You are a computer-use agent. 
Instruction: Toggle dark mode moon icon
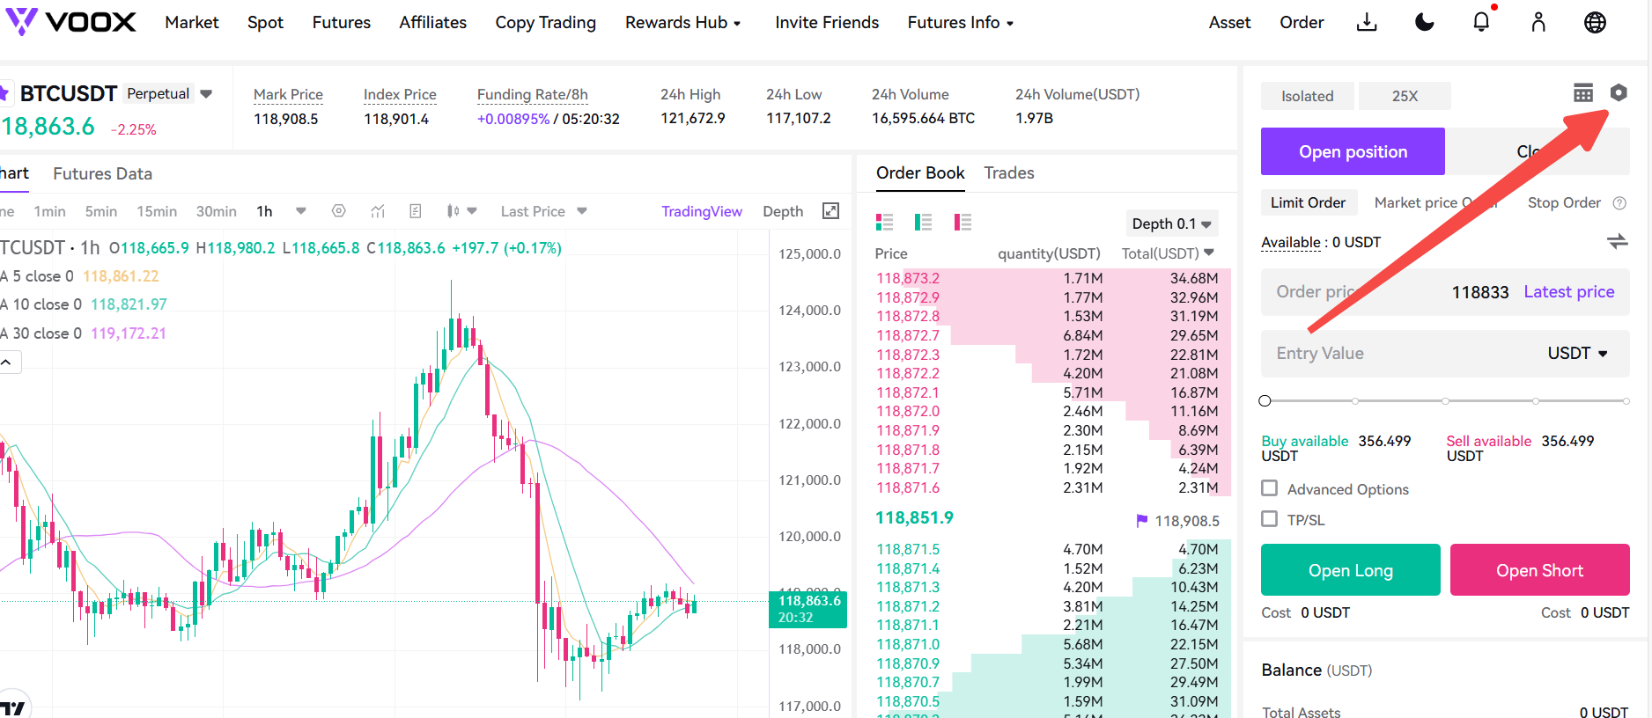1424,23
